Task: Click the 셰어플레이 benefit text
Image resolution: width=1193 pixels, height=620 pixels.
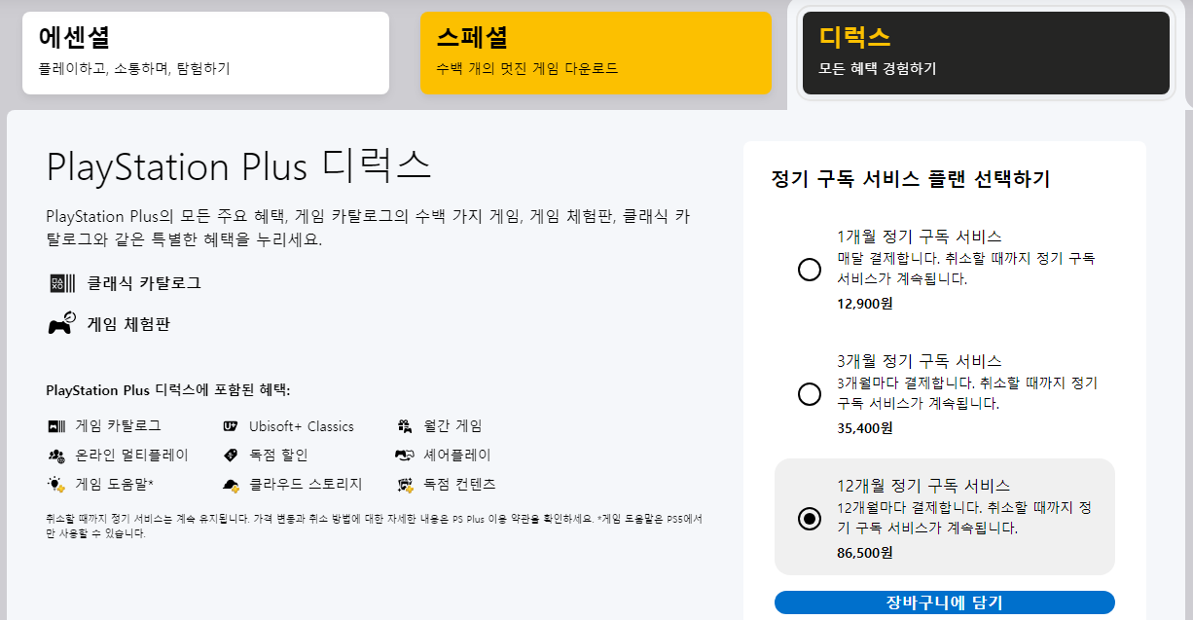Action: tap(457, 455)
